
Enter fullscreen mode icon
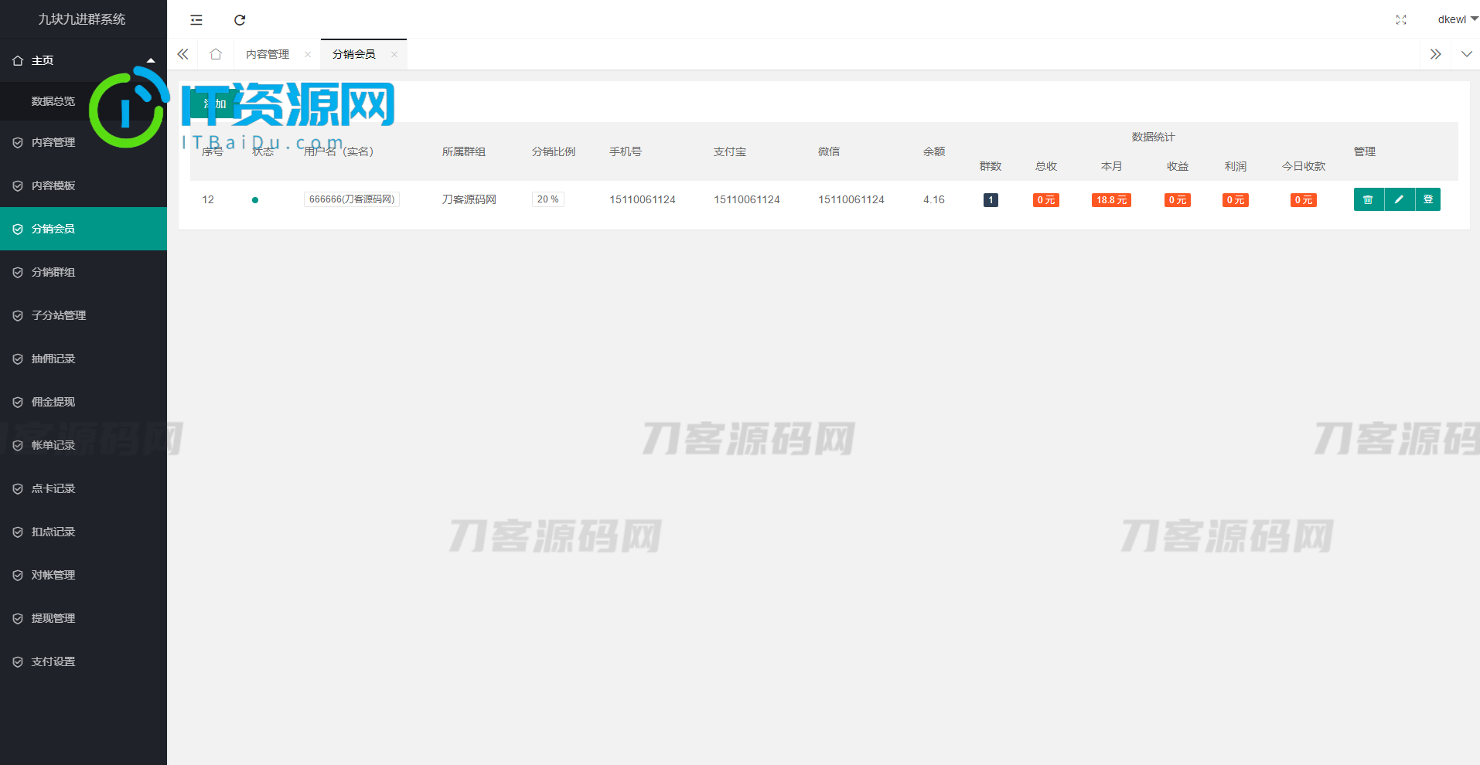pos(1401,20)
